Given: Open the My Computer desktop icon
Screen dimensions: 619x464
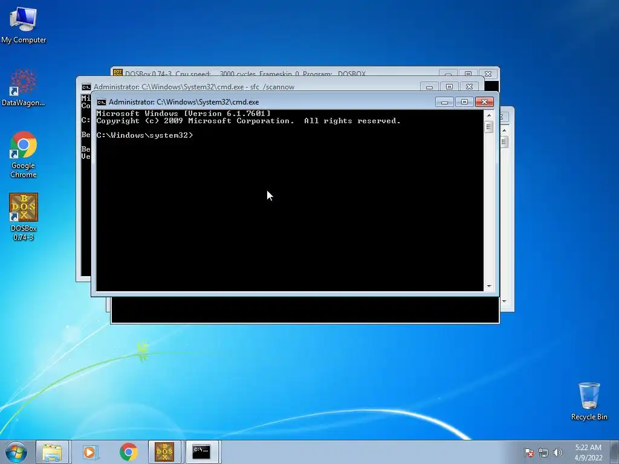Looking at the screenshot, I should point(24,24).
